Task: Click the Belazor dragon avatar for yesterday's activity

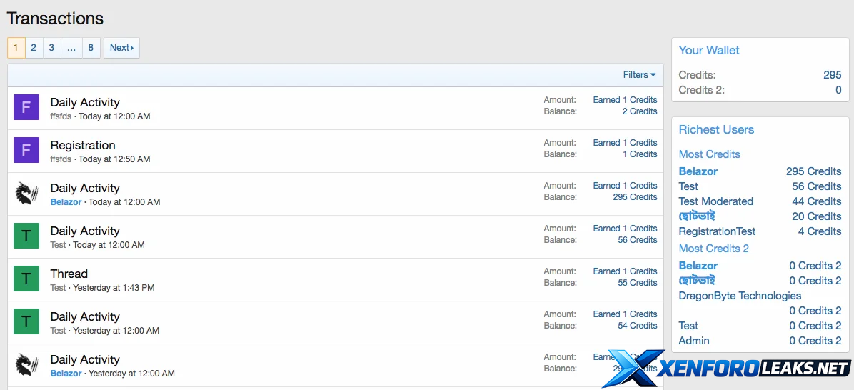Action: point(26,365)
